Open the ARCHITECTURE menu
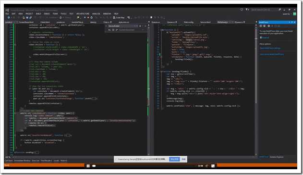Screen dimensions: 303x175 (83, 14)
